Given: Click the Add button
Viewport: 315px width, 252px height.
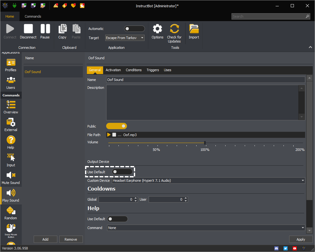Looking at the screenshot, I should (x=45, y=239).
